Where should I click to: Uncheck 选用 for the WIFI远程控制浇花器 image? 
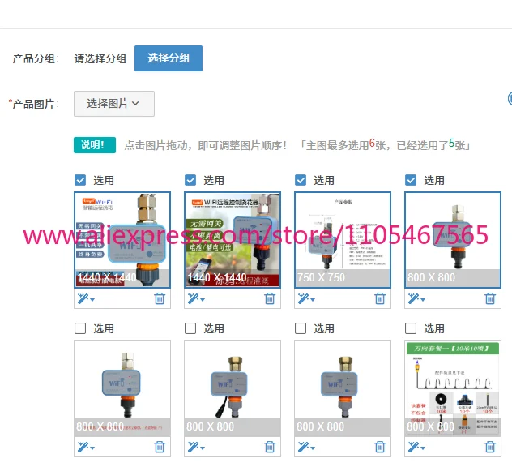190,180
